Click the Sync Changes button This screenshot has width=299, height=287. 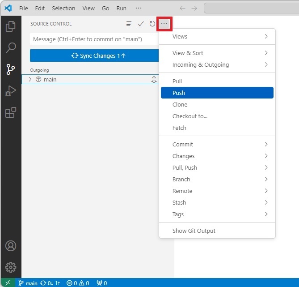click(x=94, y=56)
